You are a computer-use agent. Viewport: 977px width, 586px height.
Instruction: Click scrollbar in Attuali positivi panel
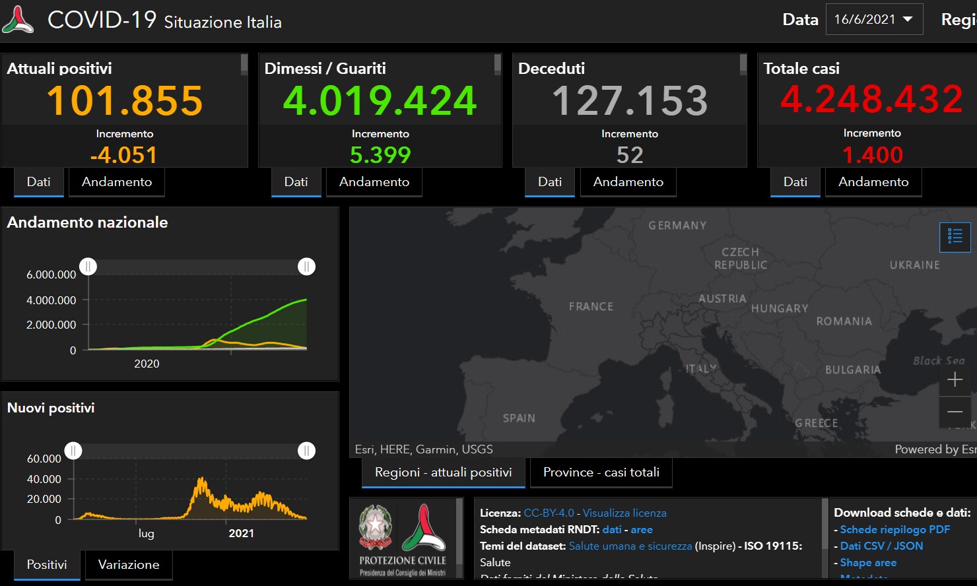pyautogui.click(x=244, y=64)
